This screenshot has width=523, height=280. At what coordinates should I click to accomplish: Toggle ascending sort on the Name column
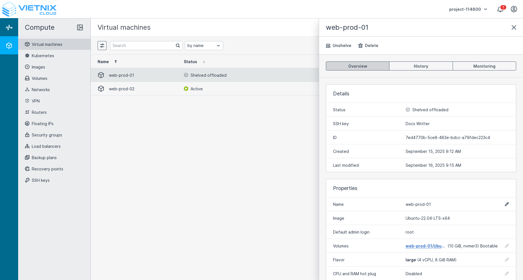(x=116, y=61)
